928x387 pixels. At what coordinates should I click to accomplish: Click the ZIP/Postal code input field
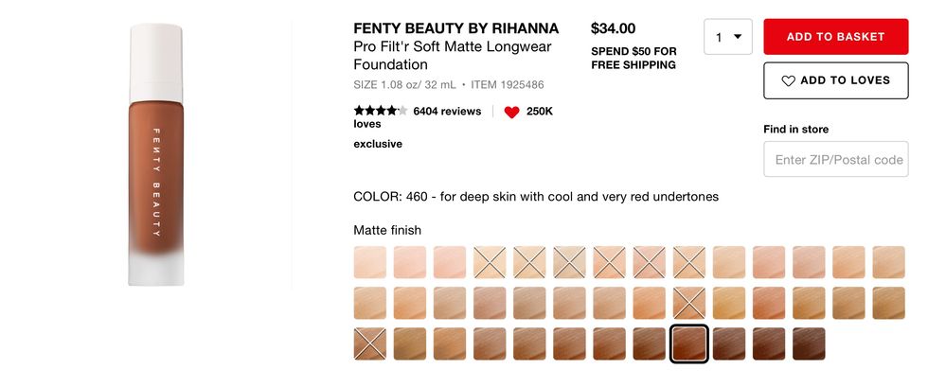coord(836,159)
